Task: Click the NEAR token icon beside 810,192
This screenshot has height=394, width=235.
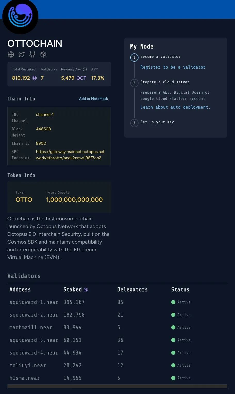Action: (x=34, y=78)
